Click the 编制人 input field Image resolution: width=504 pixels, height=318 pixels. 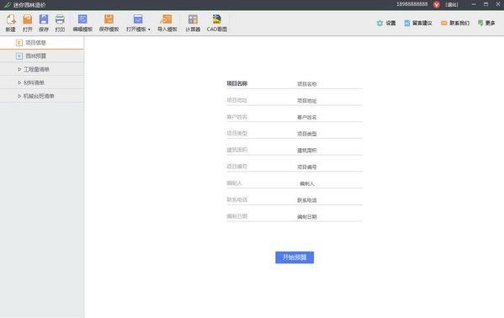pos(330,183)
